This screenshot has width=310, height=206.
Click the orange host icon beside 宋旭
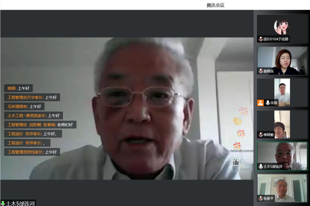pos(260,103)
